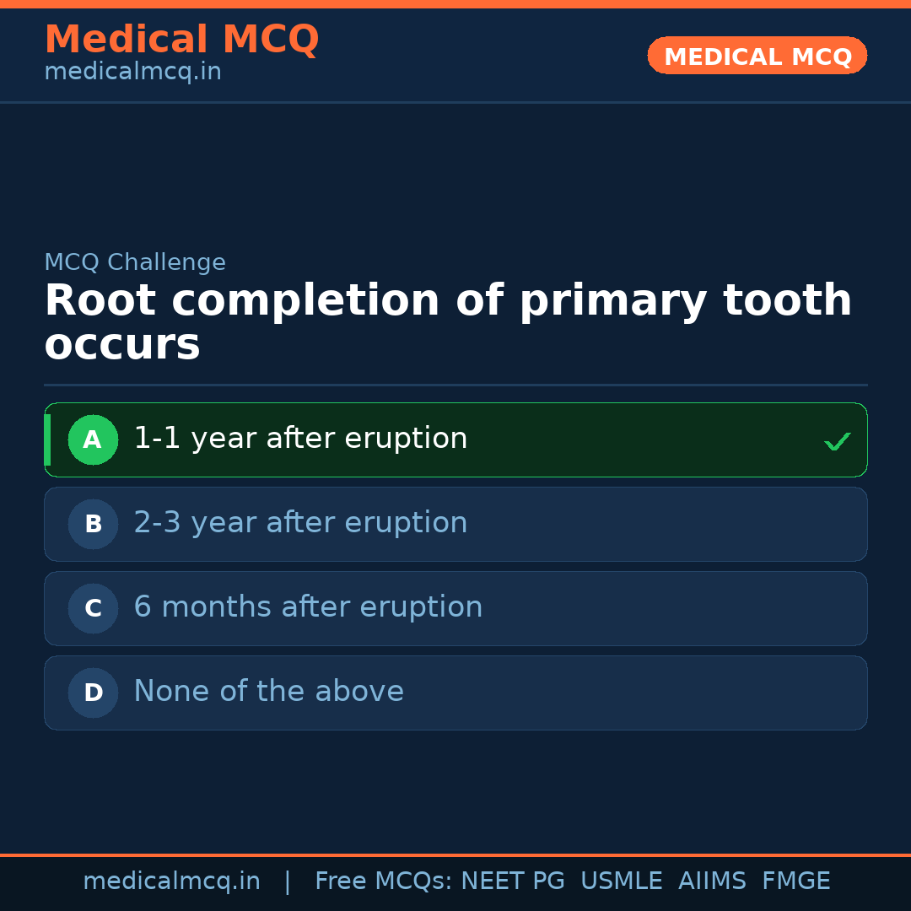
Task: Click the green accent bar beside option A
Action: pyautogui.click(x=47, y=439)
